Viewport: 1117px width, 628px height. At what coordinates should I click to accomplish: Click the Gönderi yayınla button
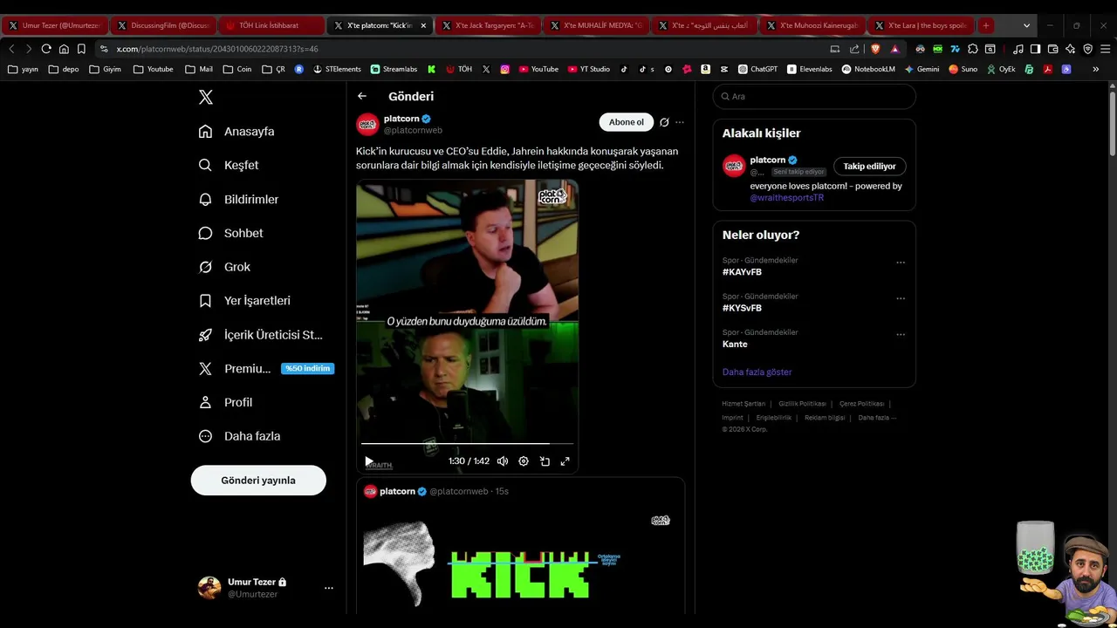coord(258,481)
